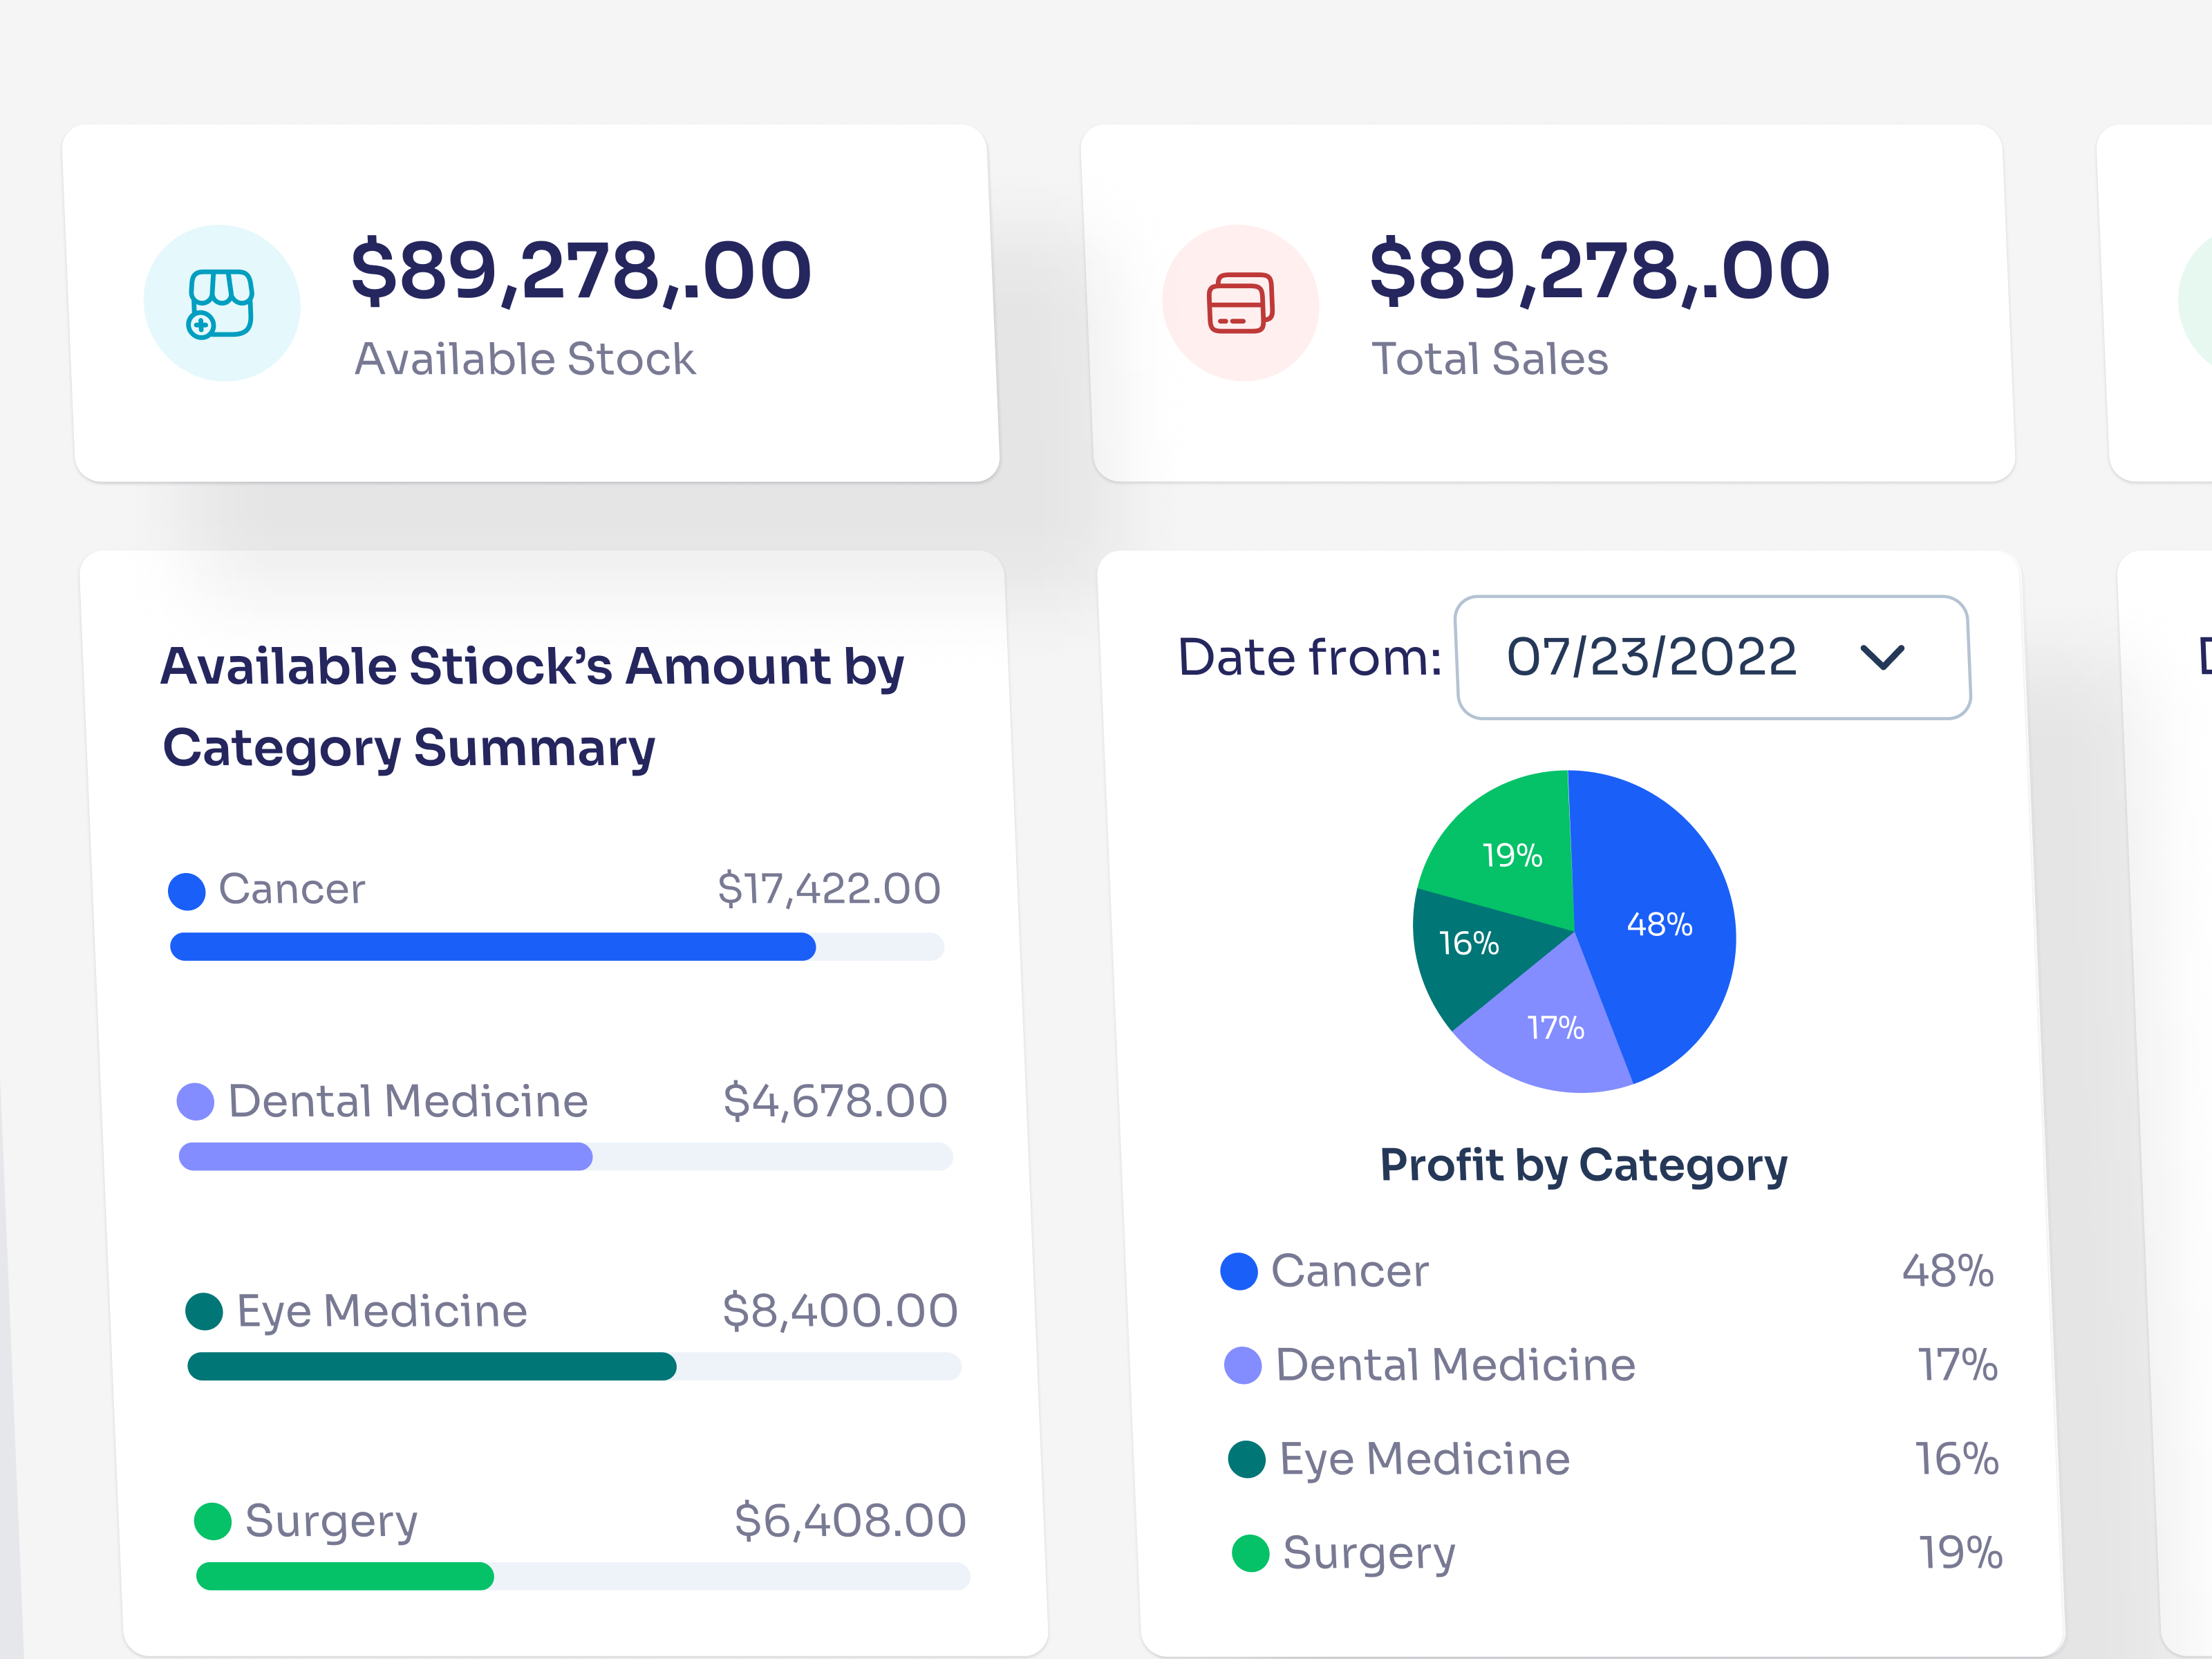The image size is (2212, 1659).
Task: Select the Dental Medicine legend dot in pie legend
Action: (1243, 1364)
